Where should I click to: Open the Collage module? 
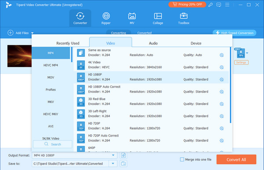click(x=158, y=18)
